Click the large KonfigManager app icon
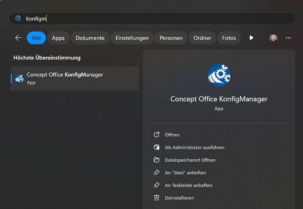 [219, 75]
